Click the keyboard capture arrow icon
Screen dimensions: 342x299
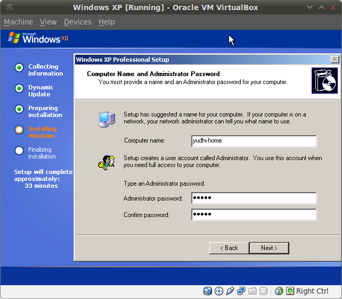coord(290,291)
